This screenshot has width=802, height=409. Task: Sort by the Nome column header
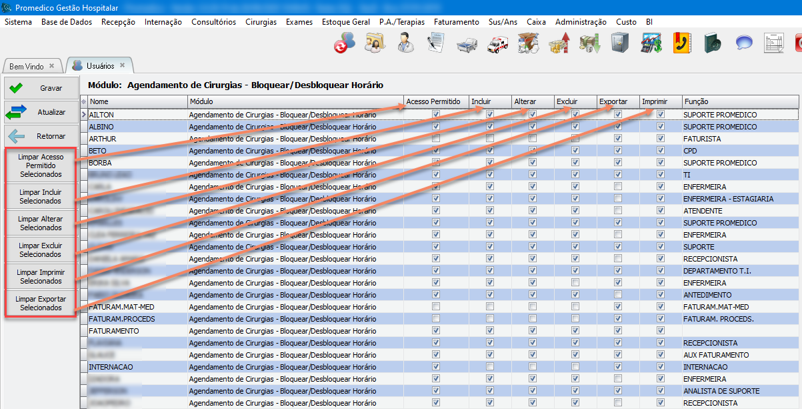pyautogui.click(x=137, y=101)
